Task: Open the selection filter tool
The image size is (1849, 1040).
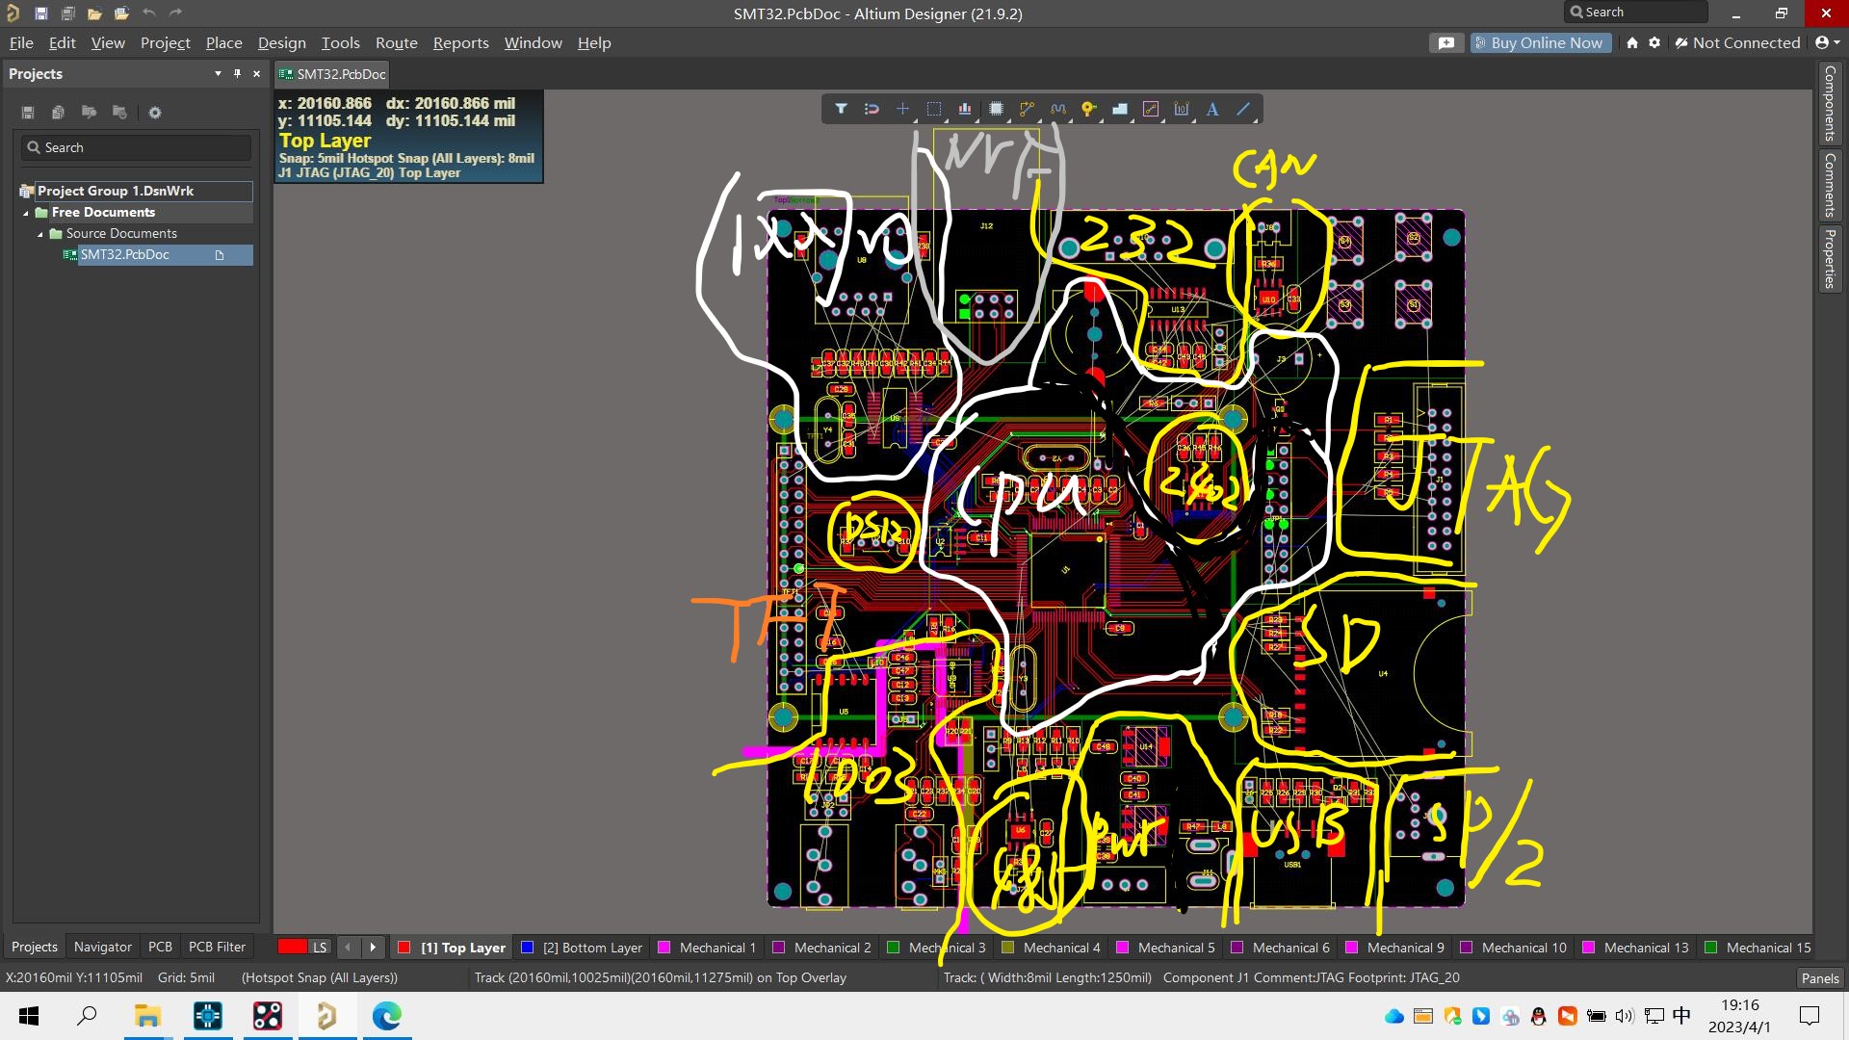Action: [x=841, y=109]
